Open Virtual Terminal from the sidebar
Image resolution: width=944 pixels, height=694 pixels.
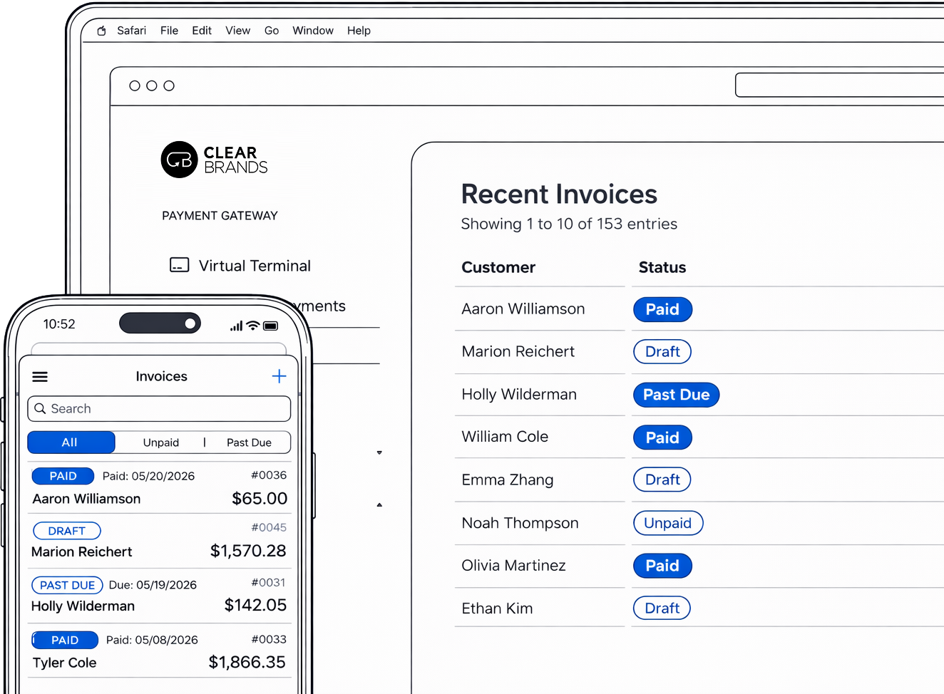tap(255, 266)
